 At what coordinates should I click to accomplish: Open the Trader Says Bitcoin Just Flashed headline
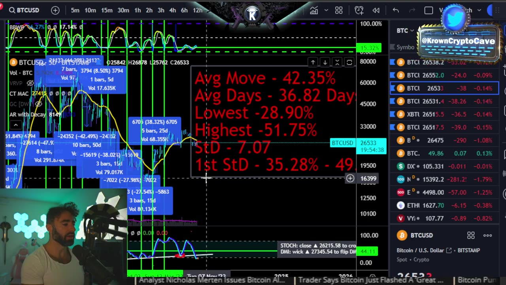371,280
